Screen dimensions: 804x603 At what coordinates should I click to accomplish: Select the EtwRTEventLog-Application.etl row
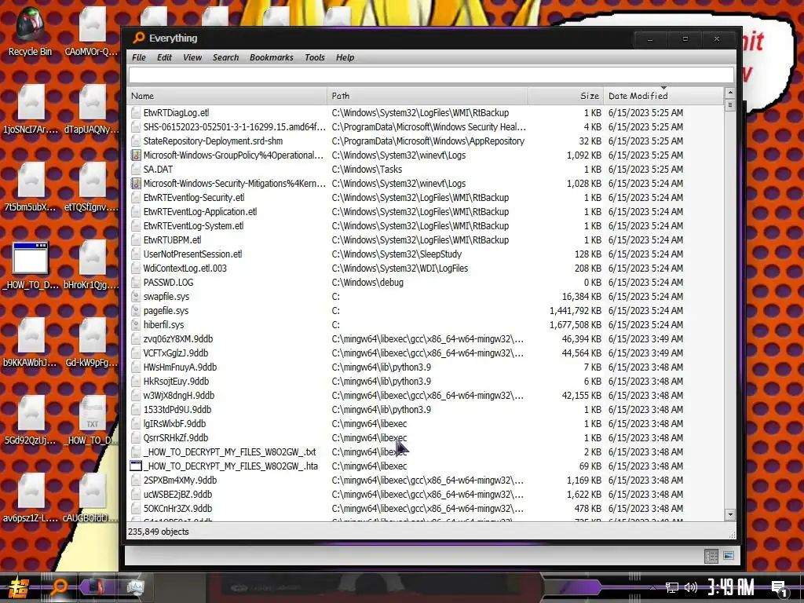[x=426, y=212]
